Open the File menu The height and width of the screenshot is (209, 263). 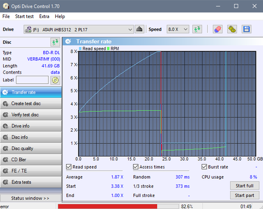point(6,16)
